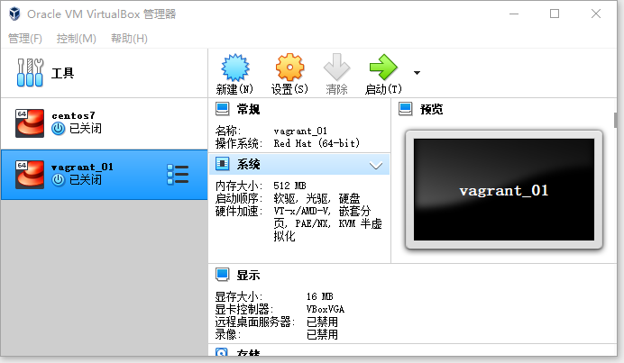
Task: Click the '工具' label
Action: click(62, 73)
